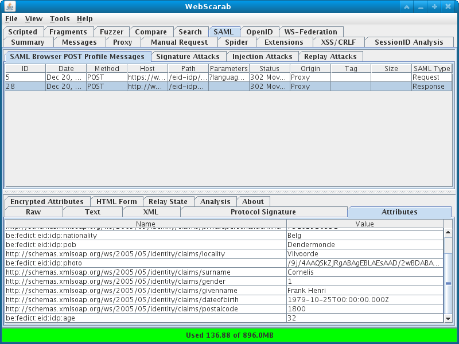
Task: Go to the Spider tab
Action: pos(236,42)
